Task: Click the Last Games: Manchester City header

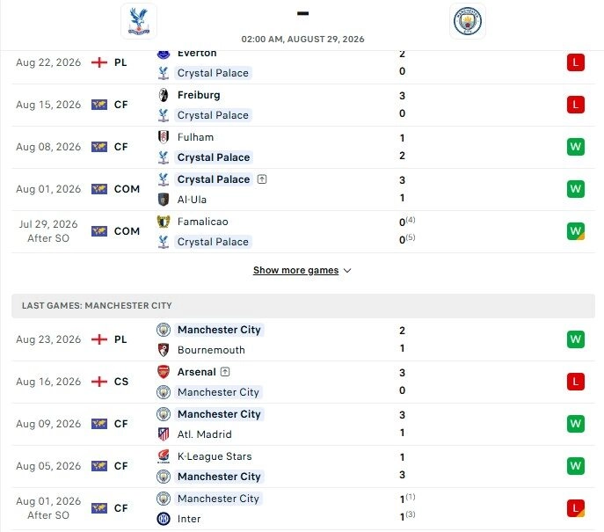Action: pyautogui.click(x=303, y=306)
